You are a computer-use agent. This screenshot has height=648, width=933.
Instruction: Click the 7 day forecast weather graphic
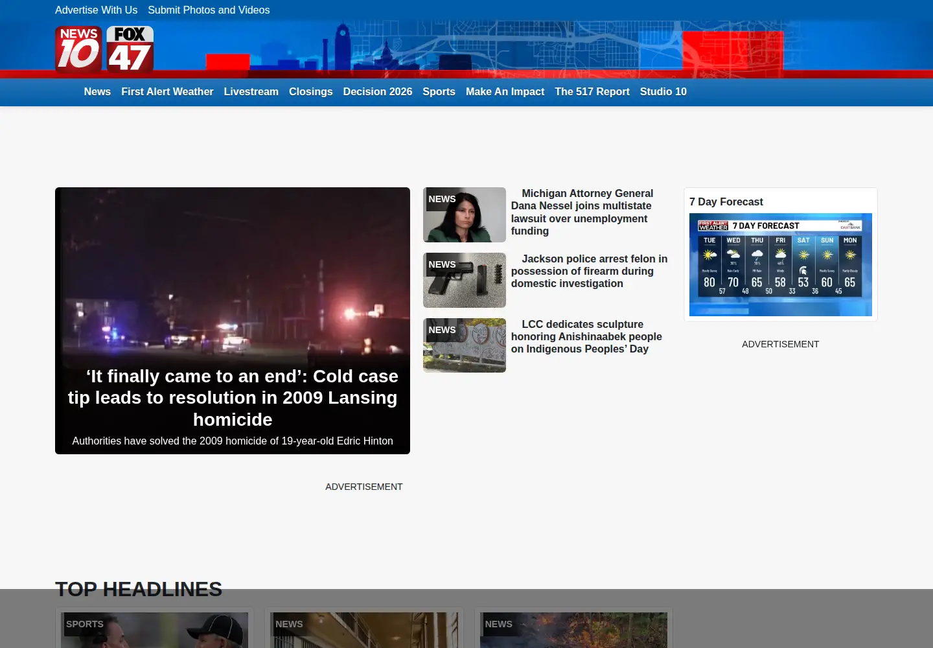[x=781, y=264]
